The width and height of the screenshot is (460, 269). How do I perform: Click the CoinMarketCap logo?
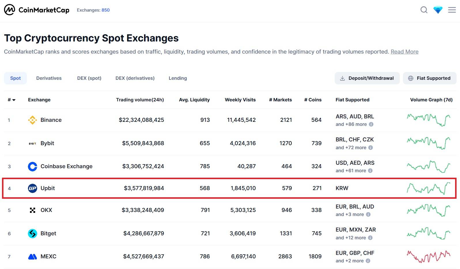37,10
